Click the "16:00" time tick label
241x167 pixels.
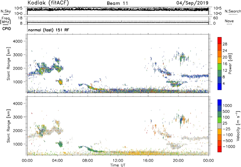pyautogui.click(x=148, y=161)
